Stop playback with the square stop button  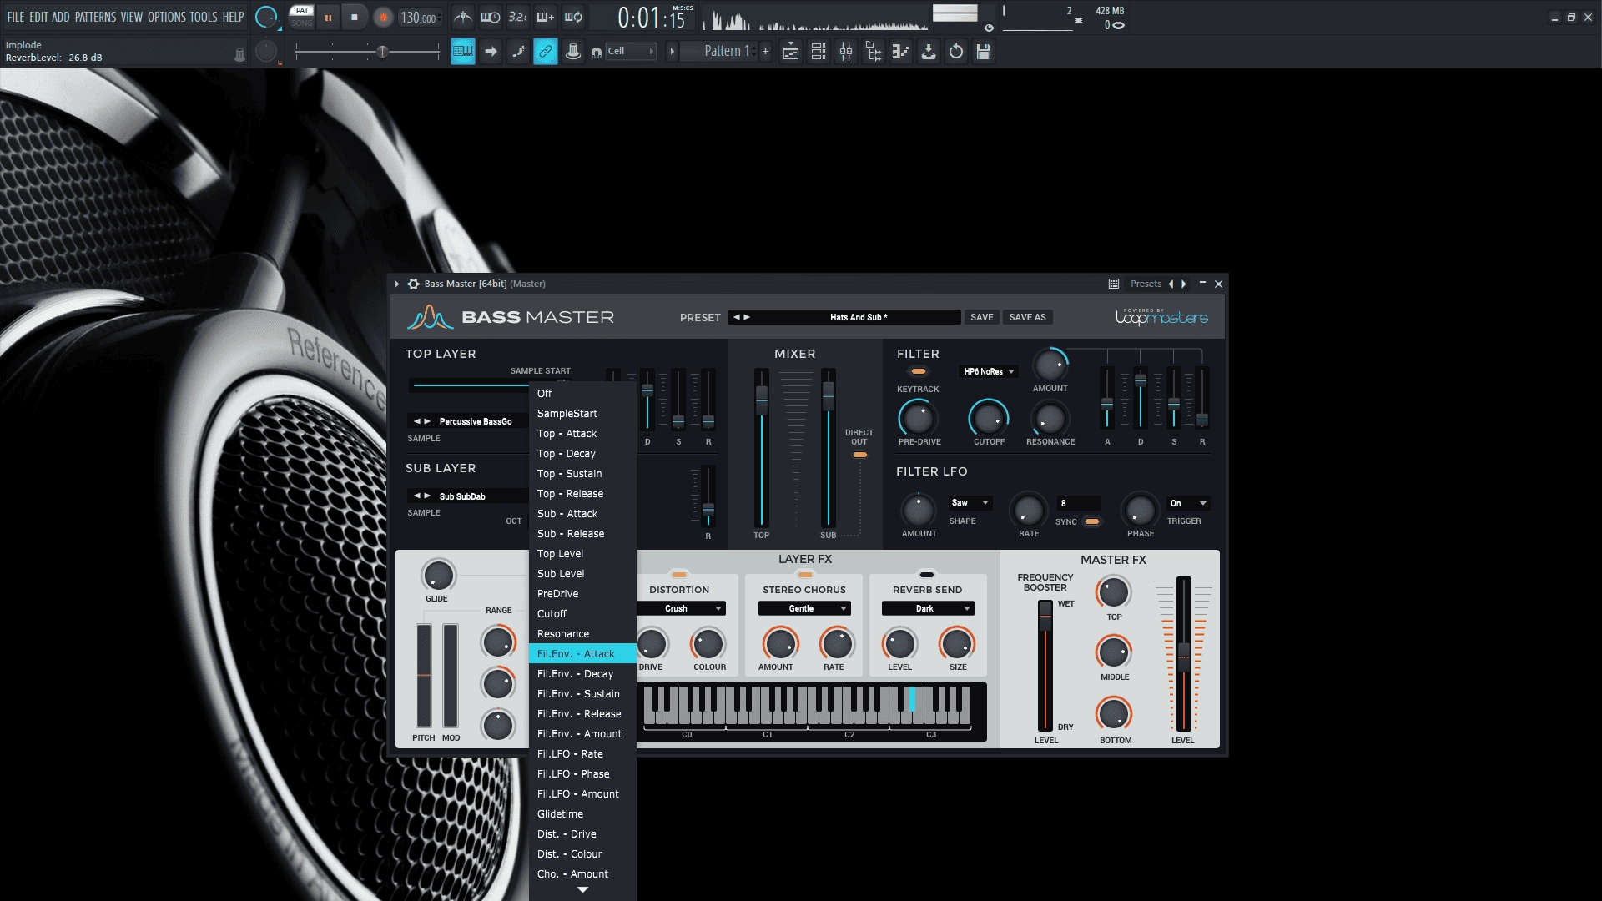[x=355, y=18]
